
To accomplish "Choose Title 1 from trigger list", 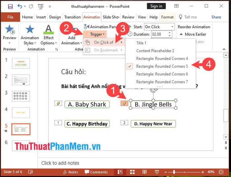I will pyautogui.click(x=141, y=43).
